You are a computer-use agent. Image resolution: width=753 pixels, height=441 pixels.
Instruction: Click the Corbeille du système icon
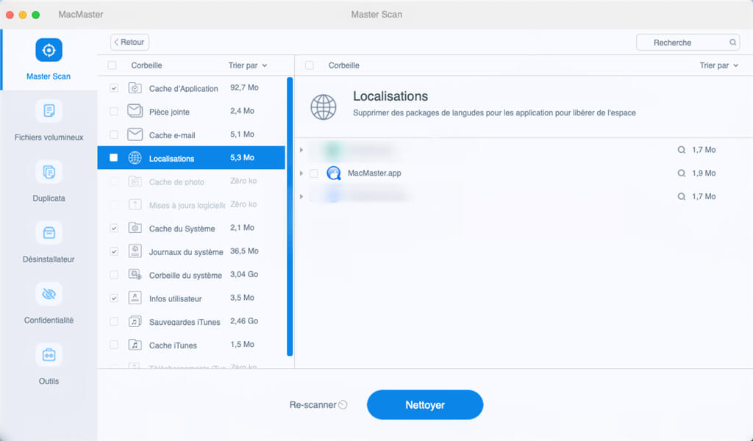click(135, 274)
